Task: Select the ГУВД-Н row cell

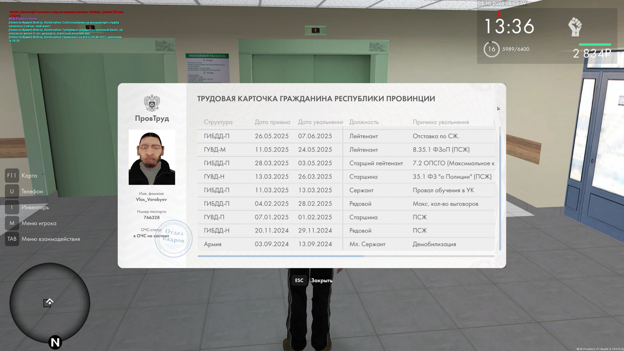Action: pyautogui.click(x=214, y=176)
